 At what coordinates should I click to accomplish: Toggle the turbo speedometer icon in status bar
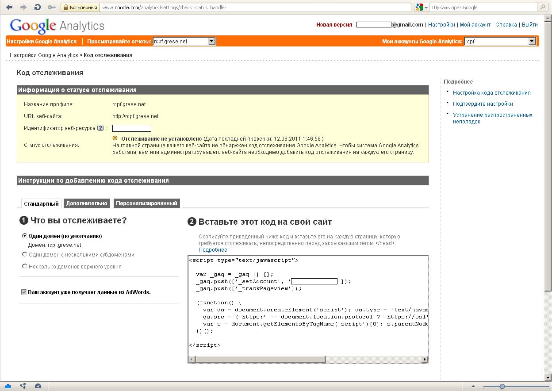coord(38,386)
